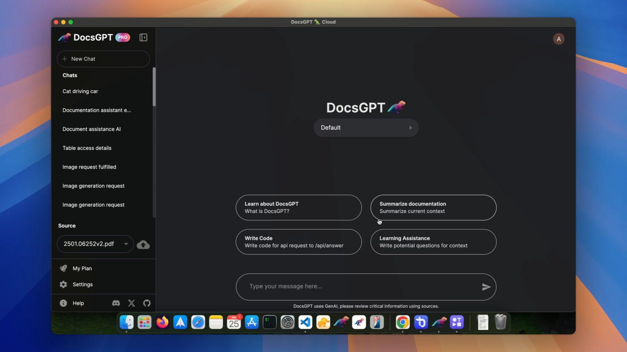
Task: Open the iPhone Mirroring app in the dock
Action: [x=377, y=322]
